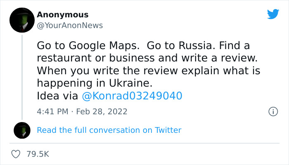The width and height of the screenshot is (289, 165).
Task: Visit the @YourAnonNews handle
Action: (x=70, y=26)
